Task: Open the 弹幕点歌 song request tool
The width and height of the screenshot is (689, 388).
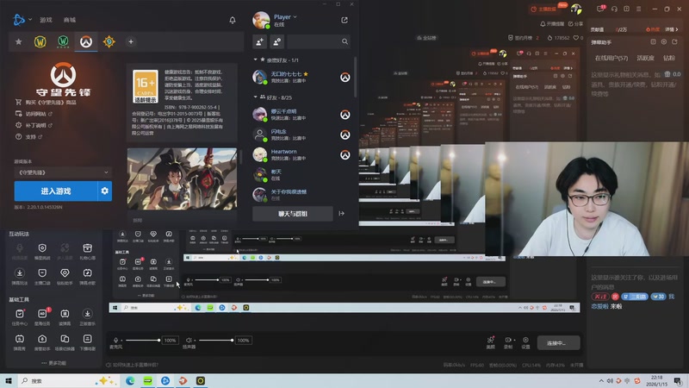Action: [x=87, y=276]
